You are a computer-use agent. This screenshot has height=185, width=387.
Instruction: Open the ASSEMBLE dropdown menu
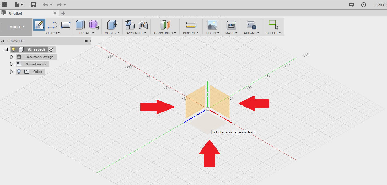click(136, 33)
